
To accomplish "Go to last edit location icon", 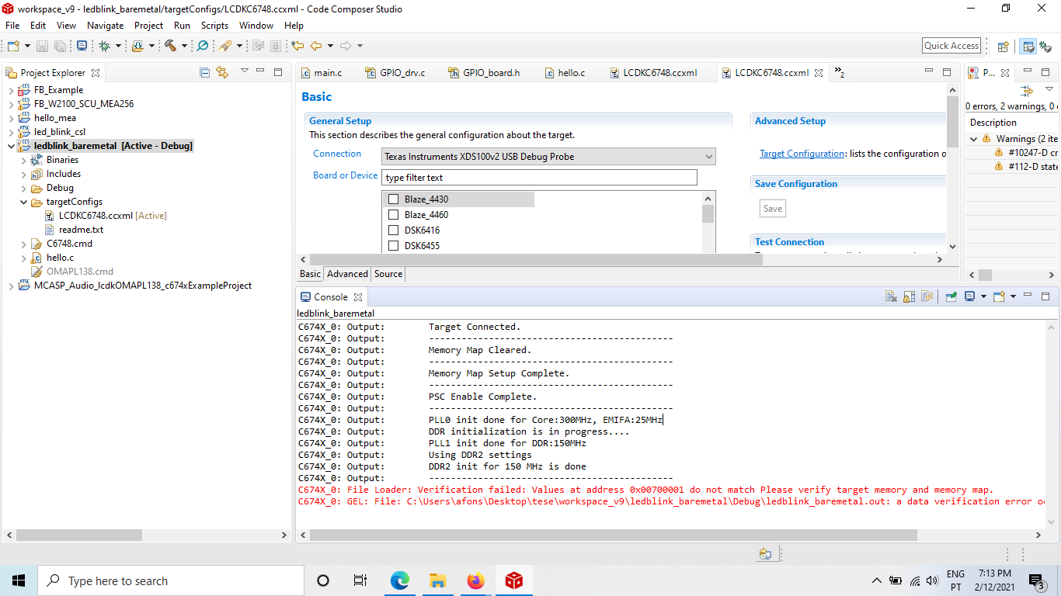I will 297,46.
